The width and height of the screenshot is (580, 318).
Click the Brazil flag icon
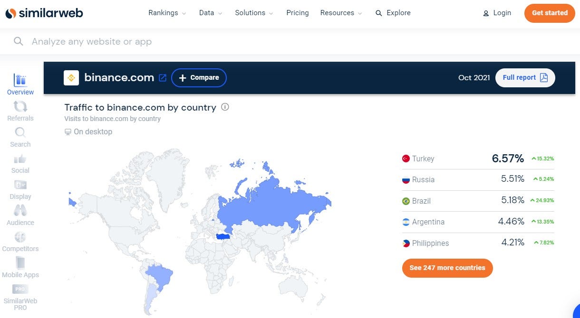pyautogui.click(x=406, y=201)
